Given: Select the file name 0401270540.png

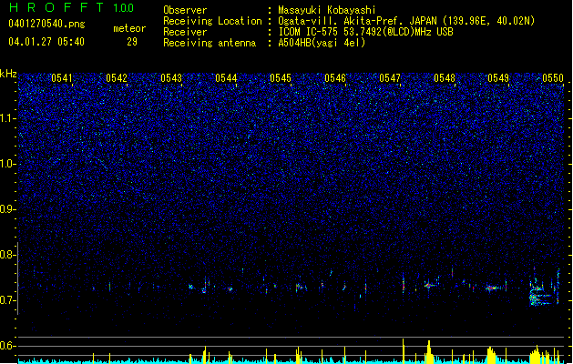Looking at the screenshot, I should click(46, 25).
